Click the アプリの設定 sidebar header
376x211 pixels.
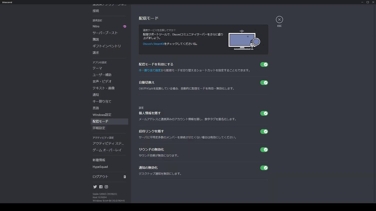100,62
